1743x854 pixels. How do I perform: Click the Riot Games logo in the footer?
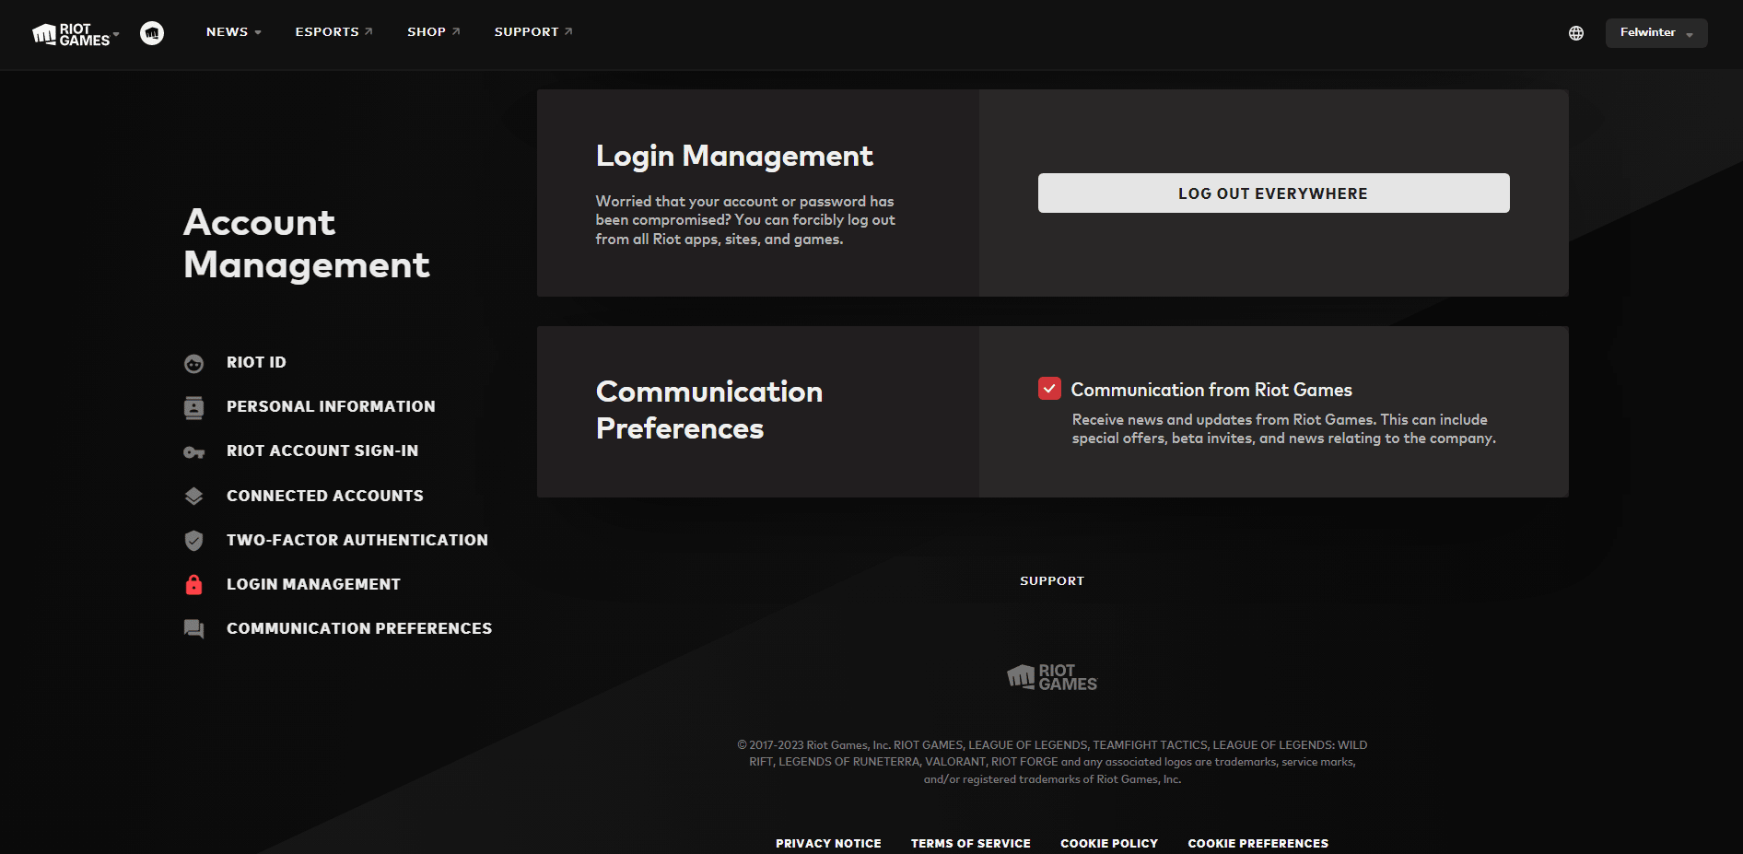tap(1052, 678)
